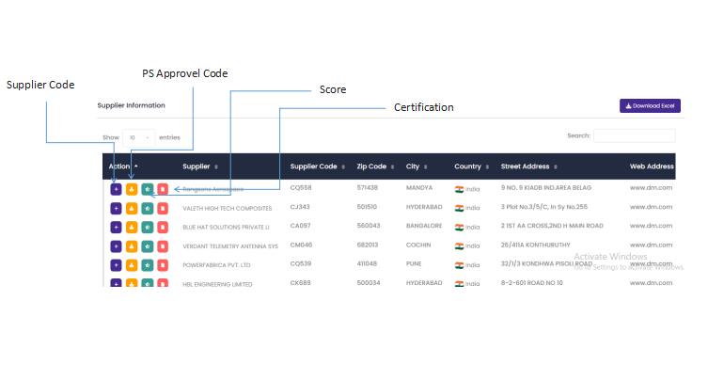Open orange approval icon for VALETH HIGH TECH COMPOSITES

pyautogui.click(x=132, y=208)
